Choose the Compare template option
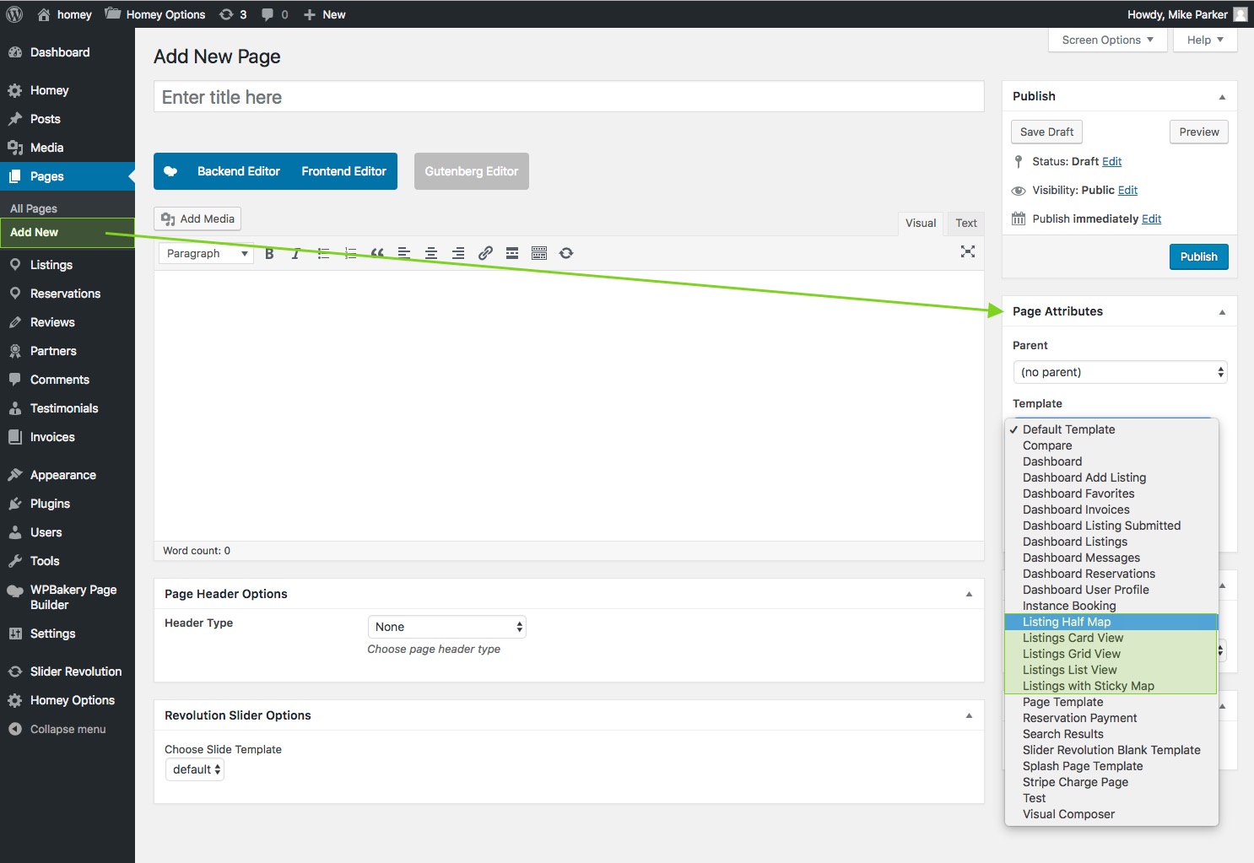The width and height of the screenshot is (1254, 863). 1111,445
